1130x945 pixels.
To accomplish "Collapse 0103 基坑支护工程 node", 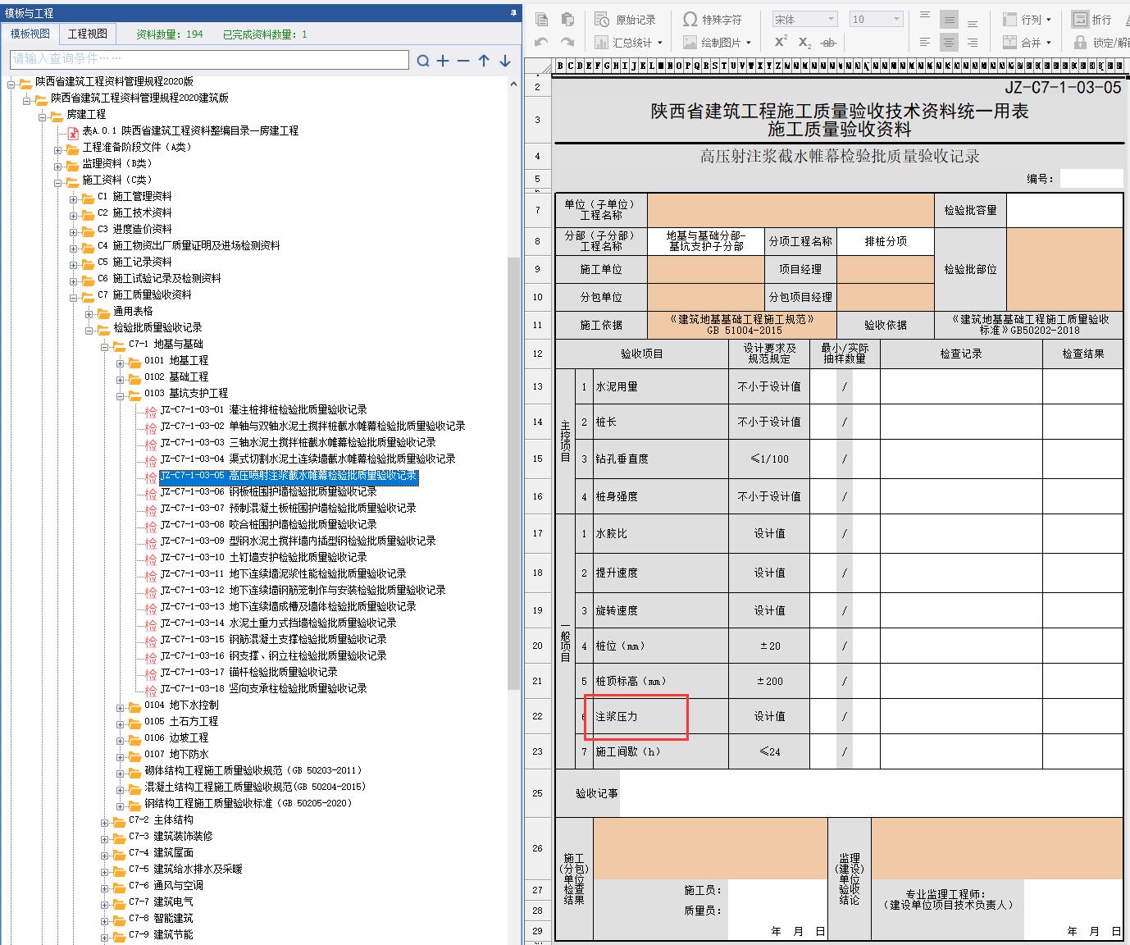I will pyautogui.click(x=120, y=395).
